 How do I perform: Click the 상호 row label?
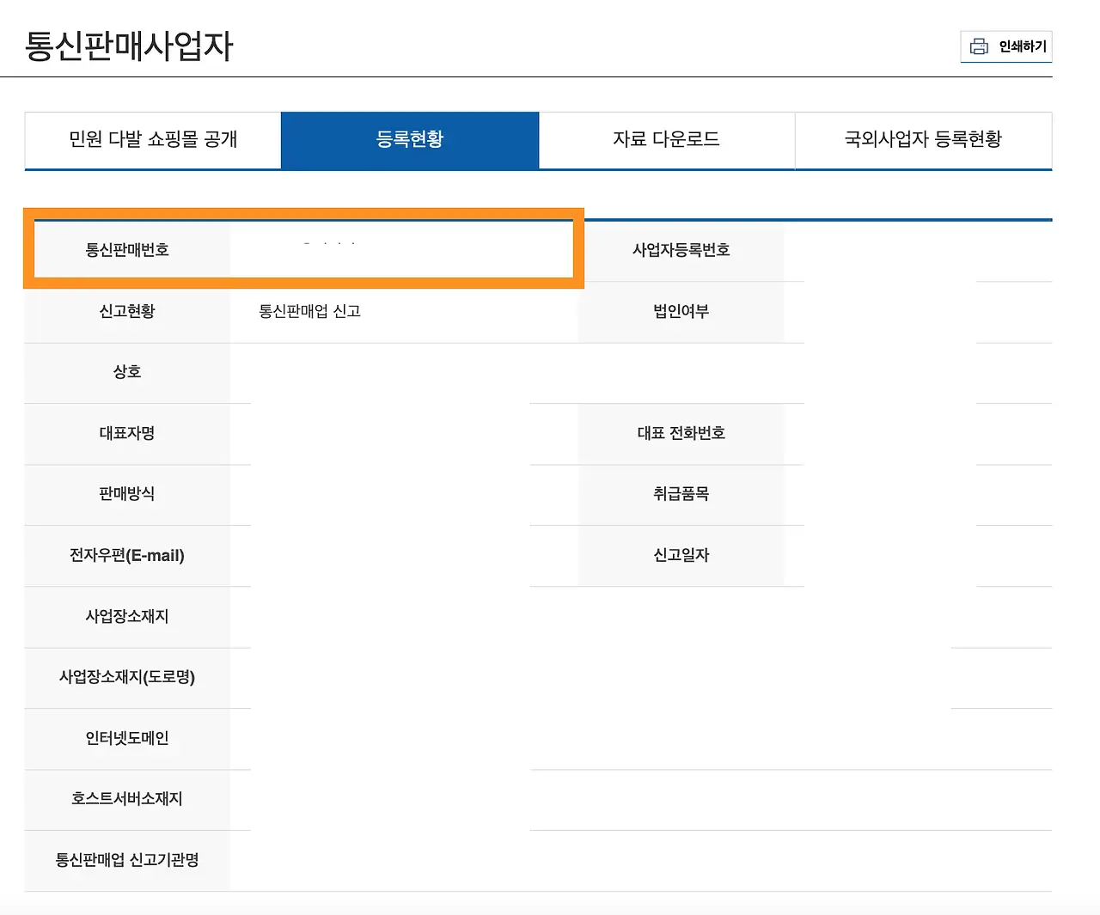(127, 372)
